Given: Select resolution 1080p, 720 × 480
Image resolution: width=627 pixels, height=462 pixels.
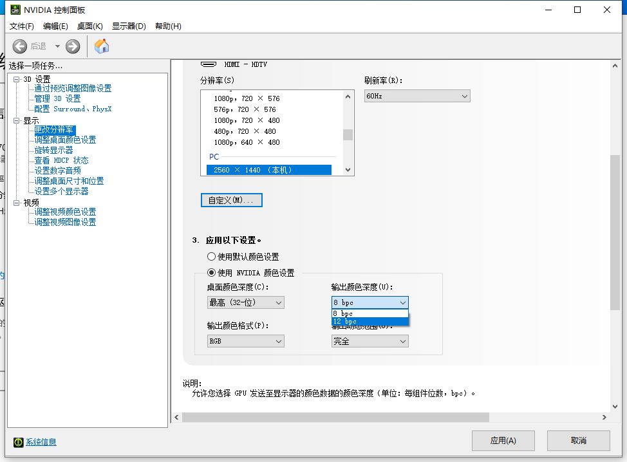Looking at the screenshot, I should coord(247,120).
